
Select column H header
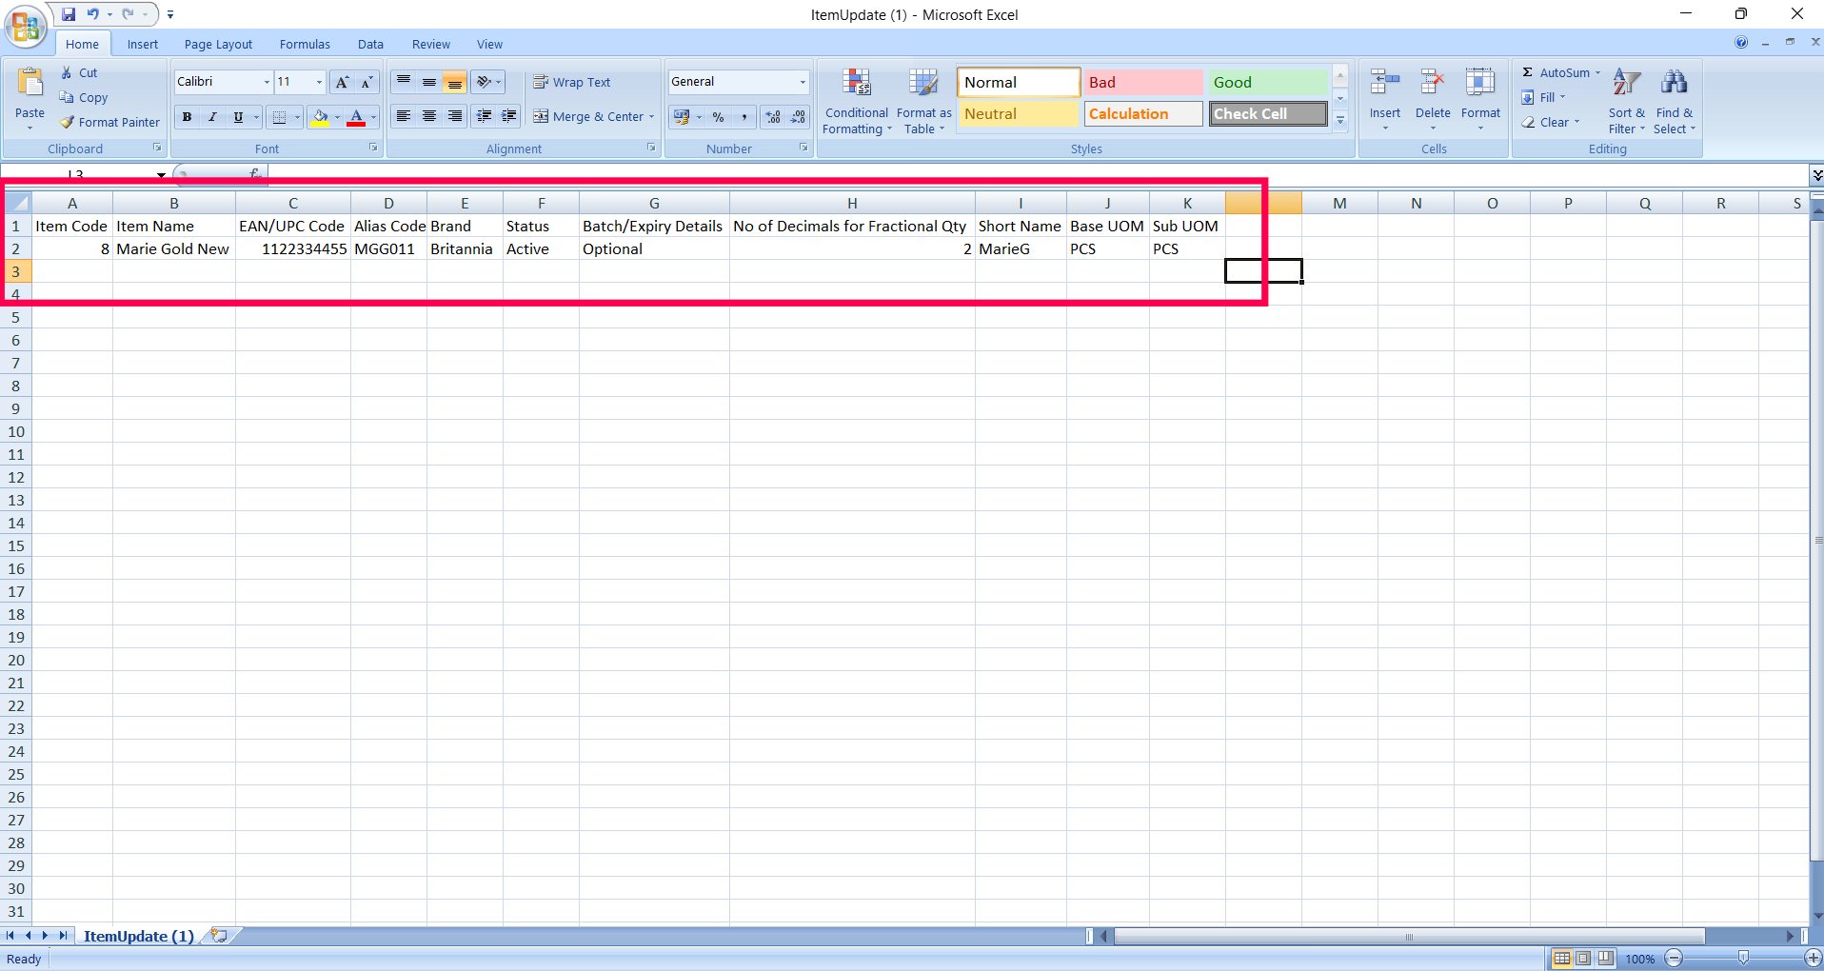852,203
